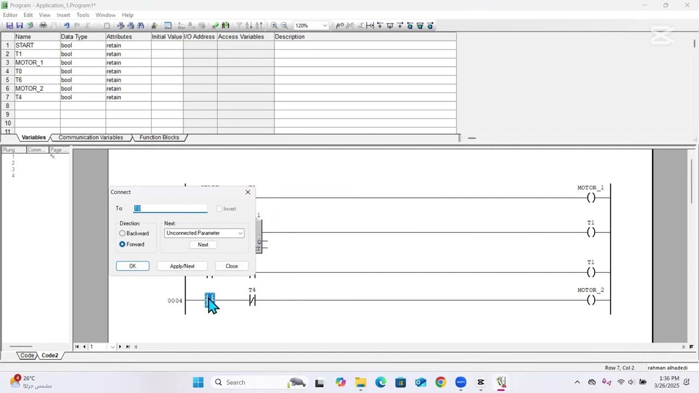Open the Tools menu
The width and height of the screenshot is (699, 393).
tap(83, 15)
